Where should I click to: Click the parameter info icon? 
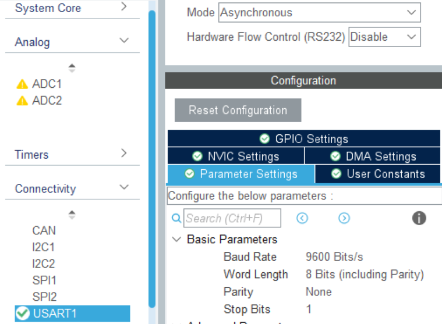419,218
